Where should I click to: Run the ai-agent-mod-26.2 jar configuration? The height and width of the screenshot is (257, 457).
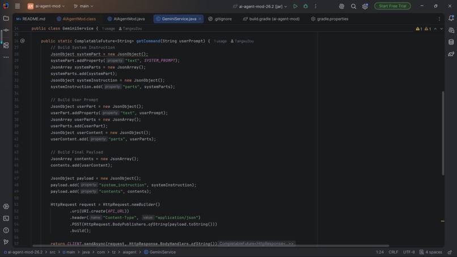click(295, 6)
